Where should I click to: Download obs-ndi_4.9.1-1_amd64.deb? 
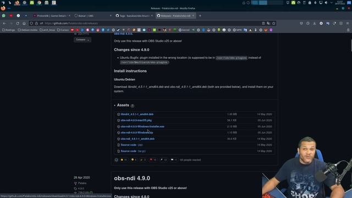click(137, 139)
